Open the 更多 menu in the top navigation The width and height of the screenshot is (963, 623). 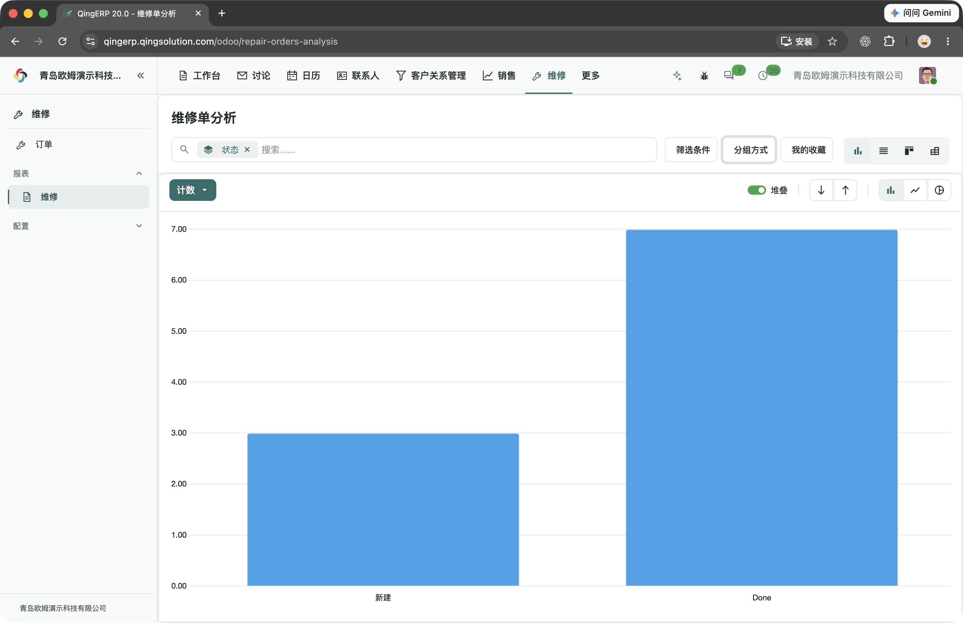590,75
